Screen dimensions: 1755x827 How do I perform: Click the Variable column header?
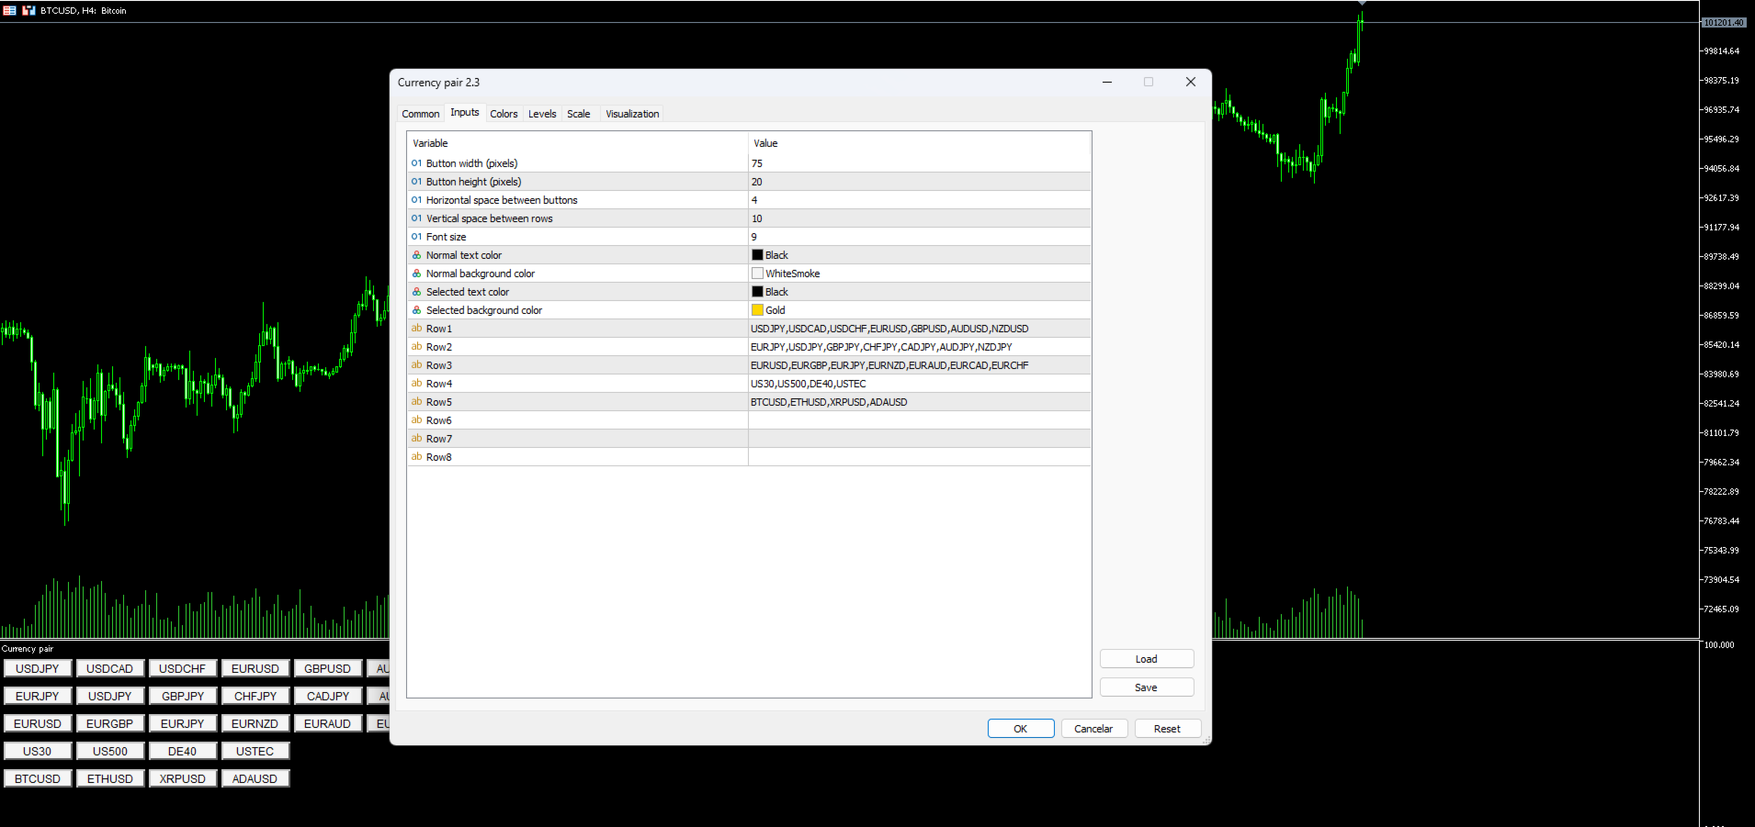[x=578, y=143]
